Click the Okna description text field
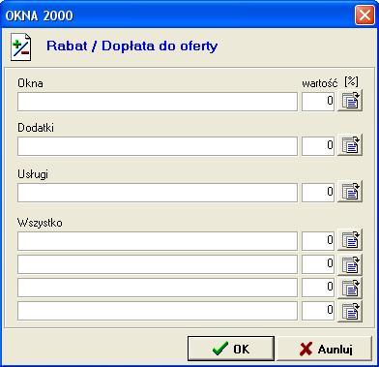The image size is (379, 367). (158, 102)
